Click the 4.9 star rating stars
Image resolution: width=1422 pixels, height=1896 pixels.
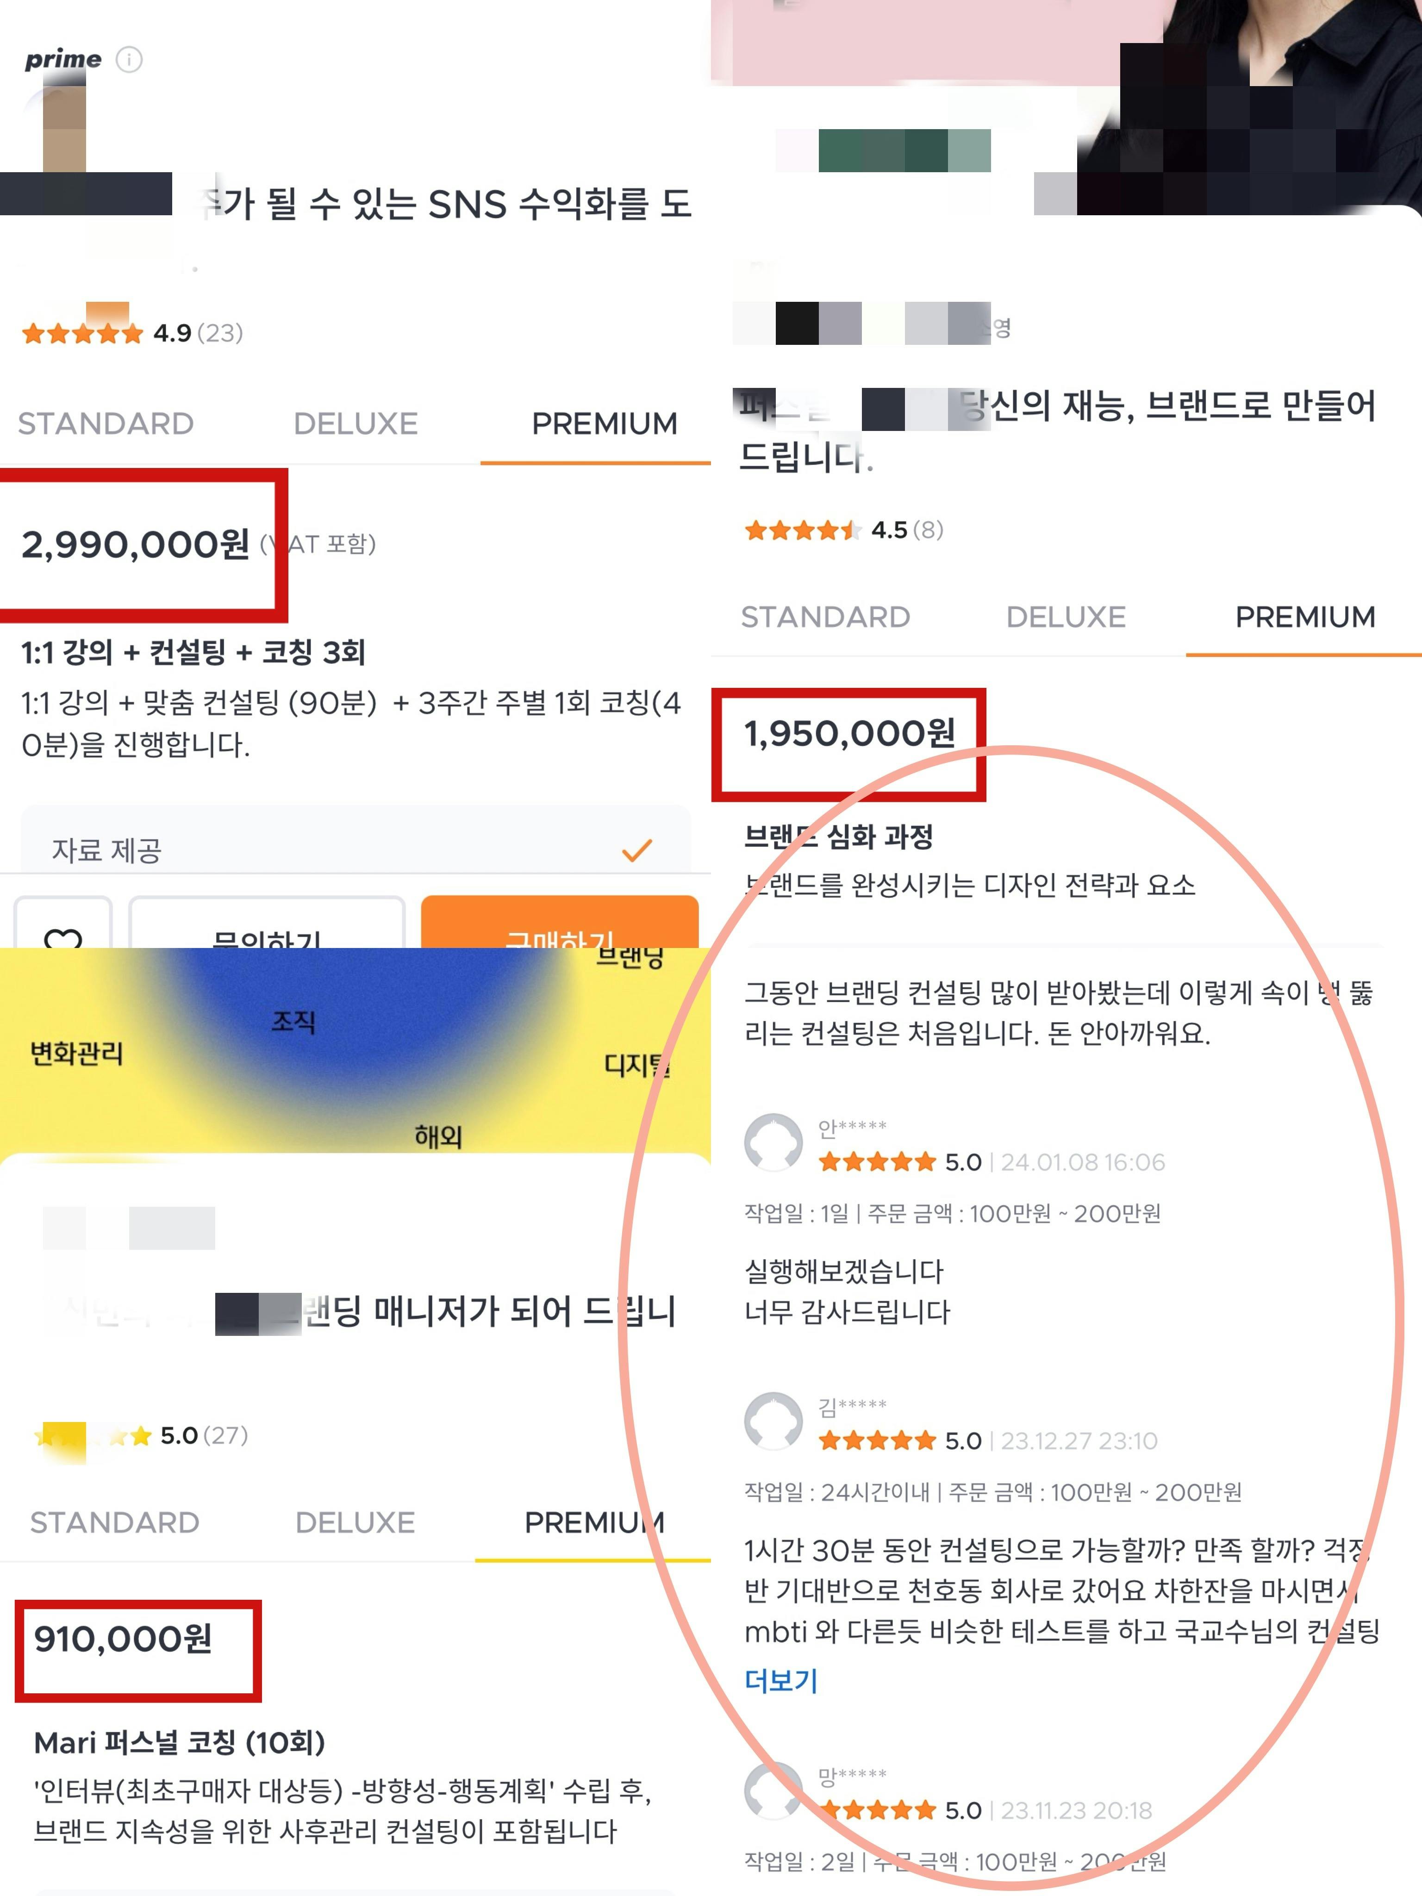pos(82,333)
